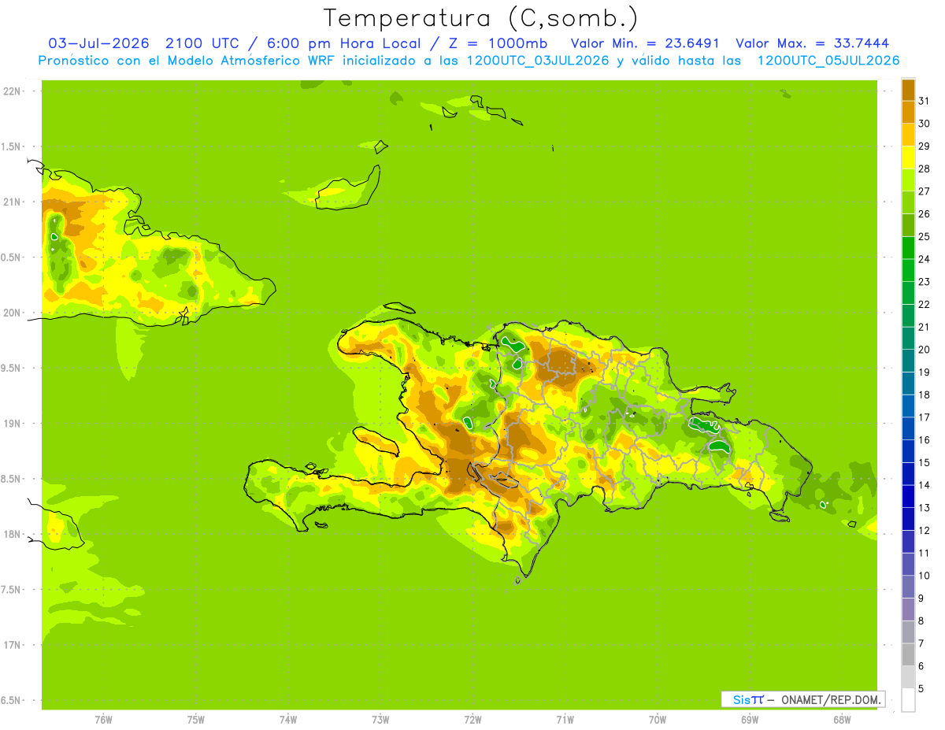Click the 6:00 pm Hora Local text
The height and width of the screenshot is (730, 945).
pyautogui.click(x=340, y=43)
